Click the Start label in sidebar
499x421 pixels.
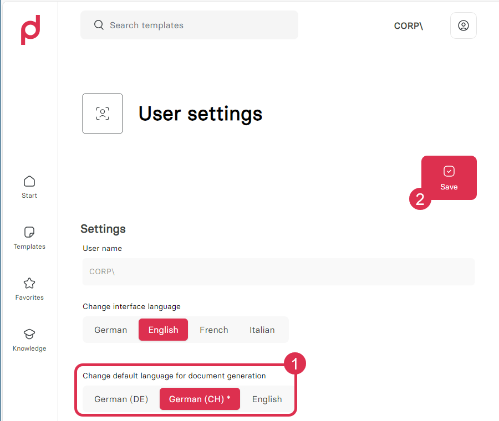[x=29, y=196]
